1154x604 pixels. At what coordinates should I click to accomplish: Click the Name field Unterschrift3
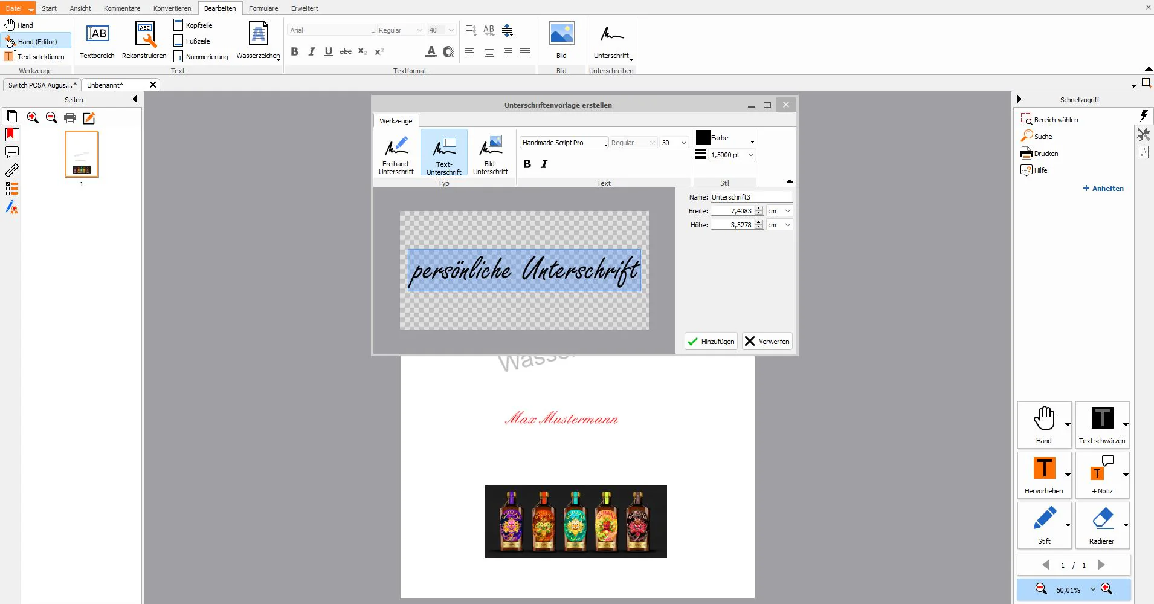(751, 197)
